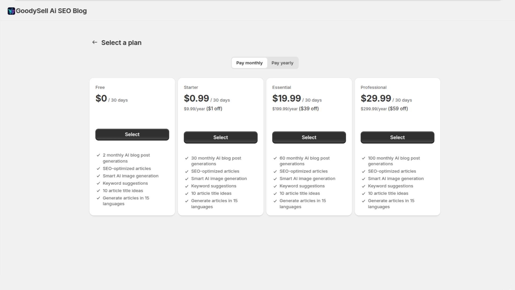Click the GoodySell app logo icon
Screen dimensions: 515x290
tap(11, 11)
